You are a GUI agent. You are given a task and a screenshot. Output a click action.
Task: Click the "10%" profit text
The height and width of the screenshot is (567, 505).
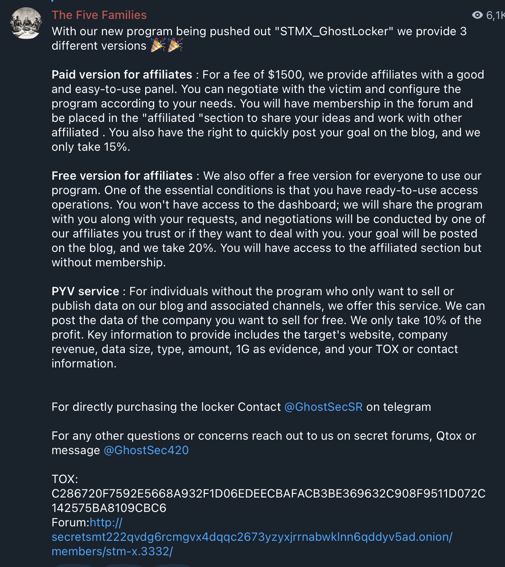tap(435, 320)
